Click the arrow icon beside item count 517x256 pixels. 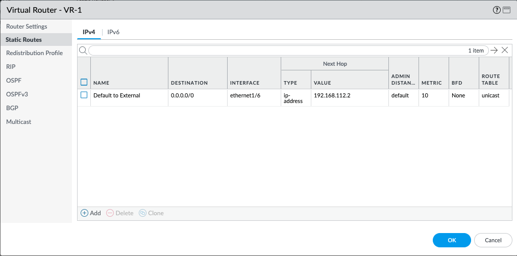[494, 50]
